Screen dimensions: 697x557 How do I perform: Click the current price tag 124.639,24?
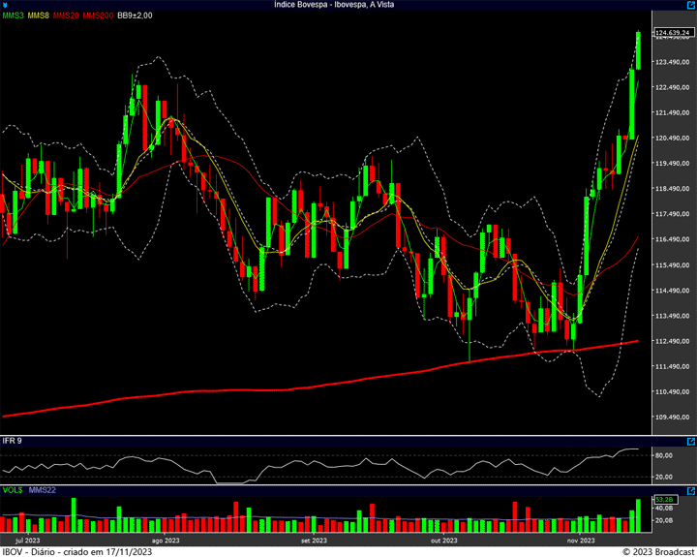pos(672,33)
